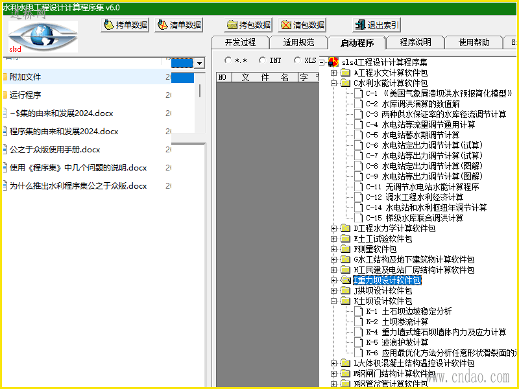Click docx icon of ~$集的由来和发展2024.docx
This screenshot has height=389, width=519.
point(5,113)
